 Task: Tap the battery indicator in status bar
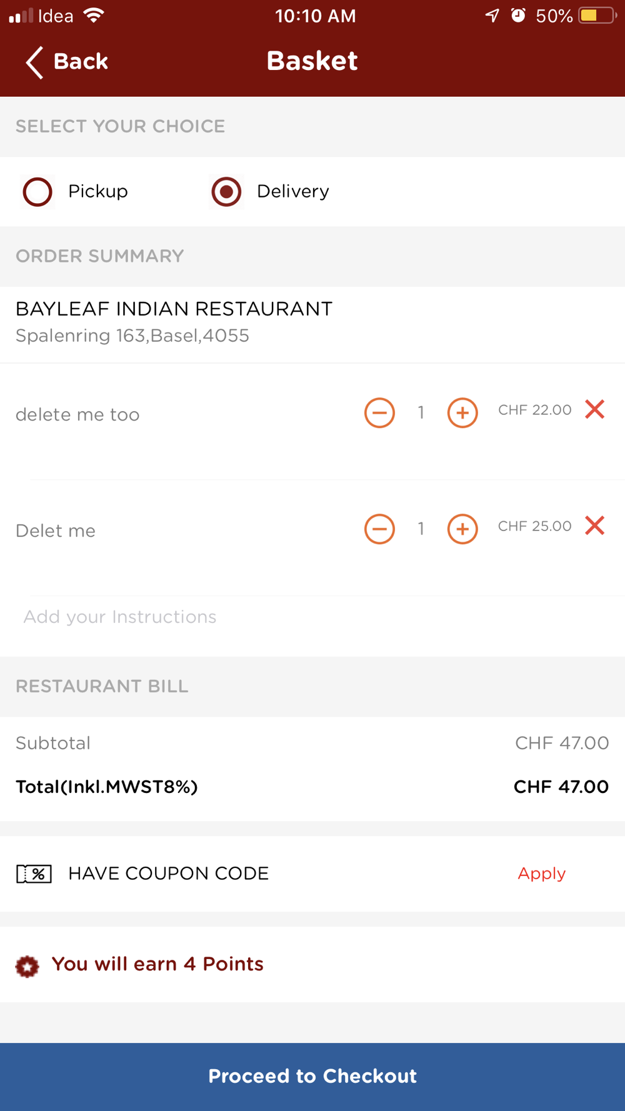tap(596, 16)
